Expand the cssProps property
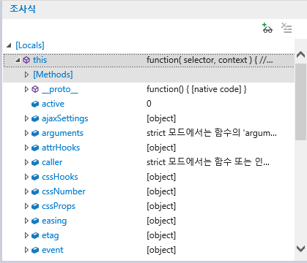Viewport: 307px width, 263px height. coord(26,206)
